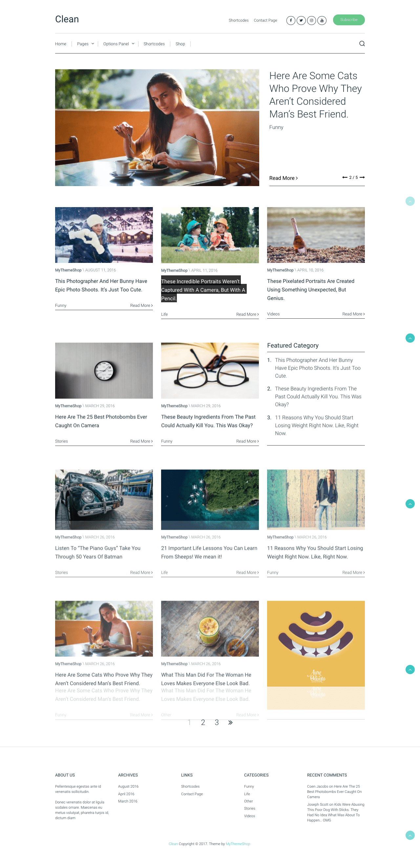Open the Facebook social icon

tap(291, 20)
